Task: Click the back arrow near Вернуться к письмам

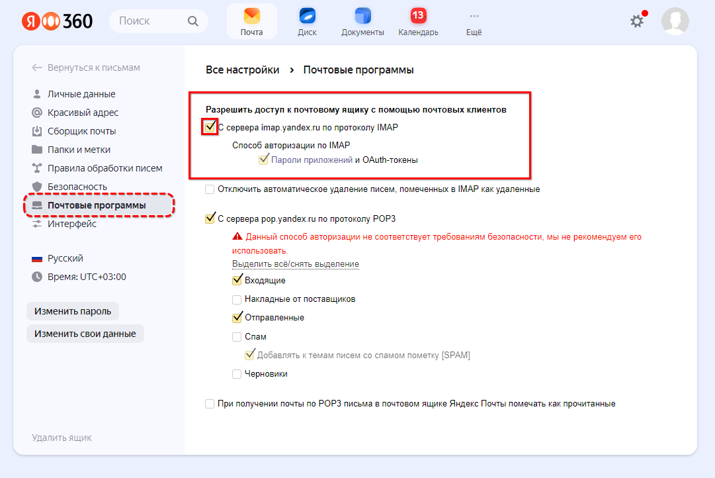Action: tap(37, 68)
